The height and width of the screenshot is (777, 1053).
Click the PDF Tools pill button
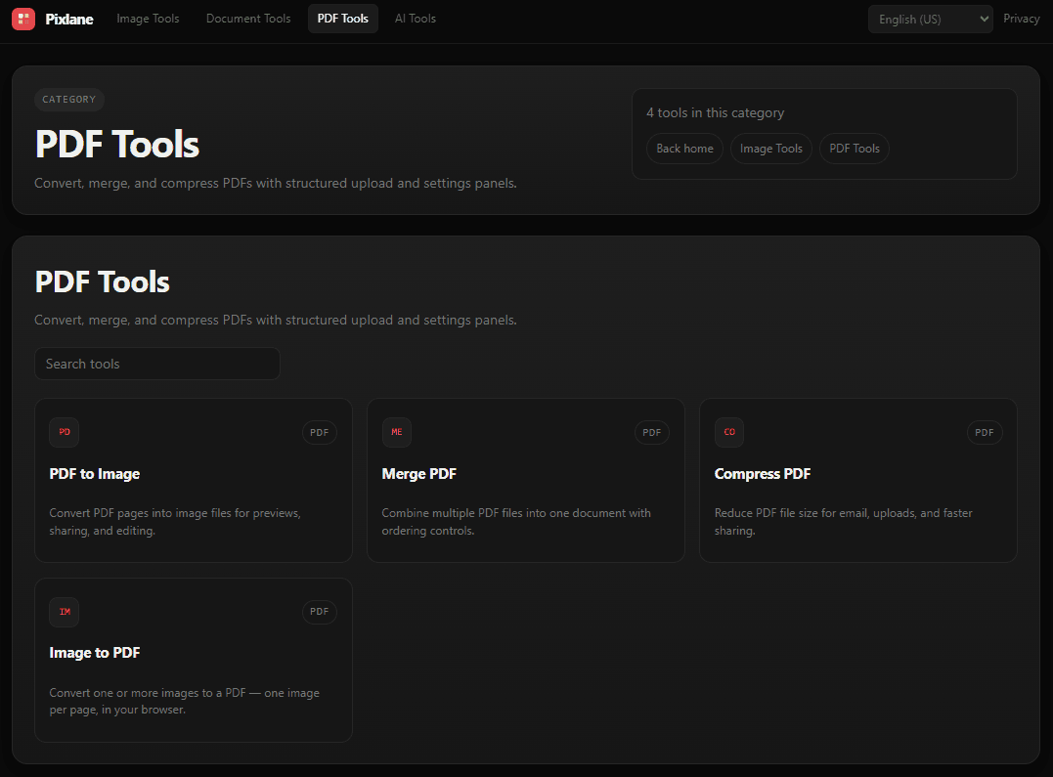click(854, 148)
